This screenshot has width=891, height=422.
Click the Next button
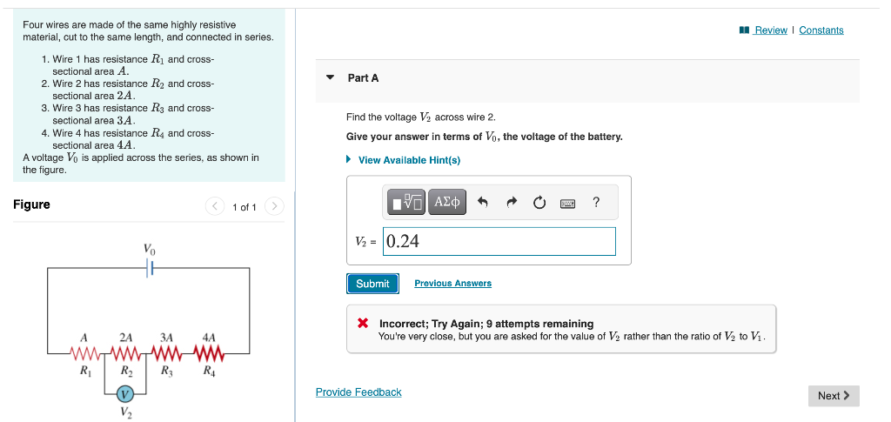(834, 396)
